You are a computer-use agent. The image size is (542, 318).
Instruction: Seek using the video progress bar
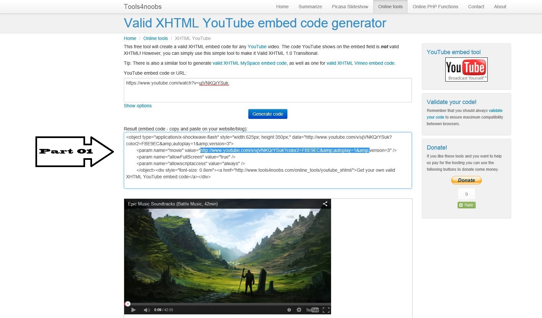tap(227, 304)
